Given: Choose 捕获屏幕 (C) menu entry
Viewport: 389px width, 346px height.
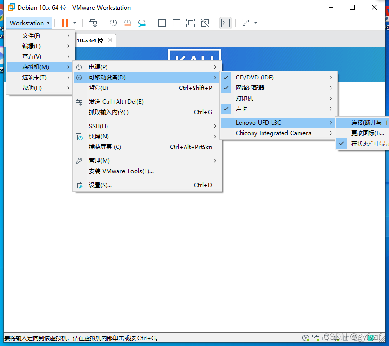Looking at the screenshot, I should tap(147, 147).
